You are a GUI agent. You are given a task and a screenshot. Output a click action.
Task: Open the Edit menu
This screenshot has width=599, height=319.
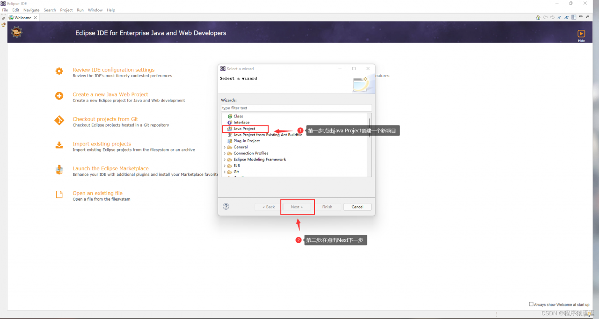click(x=16, y=10)
